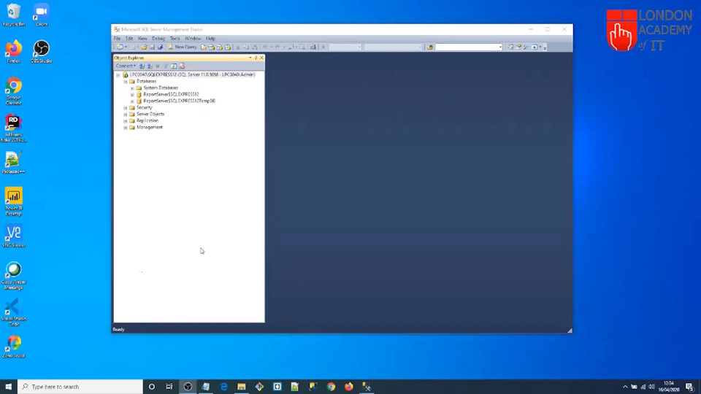
Task: Expand the Server Objects folder
Action: (125, 115)
